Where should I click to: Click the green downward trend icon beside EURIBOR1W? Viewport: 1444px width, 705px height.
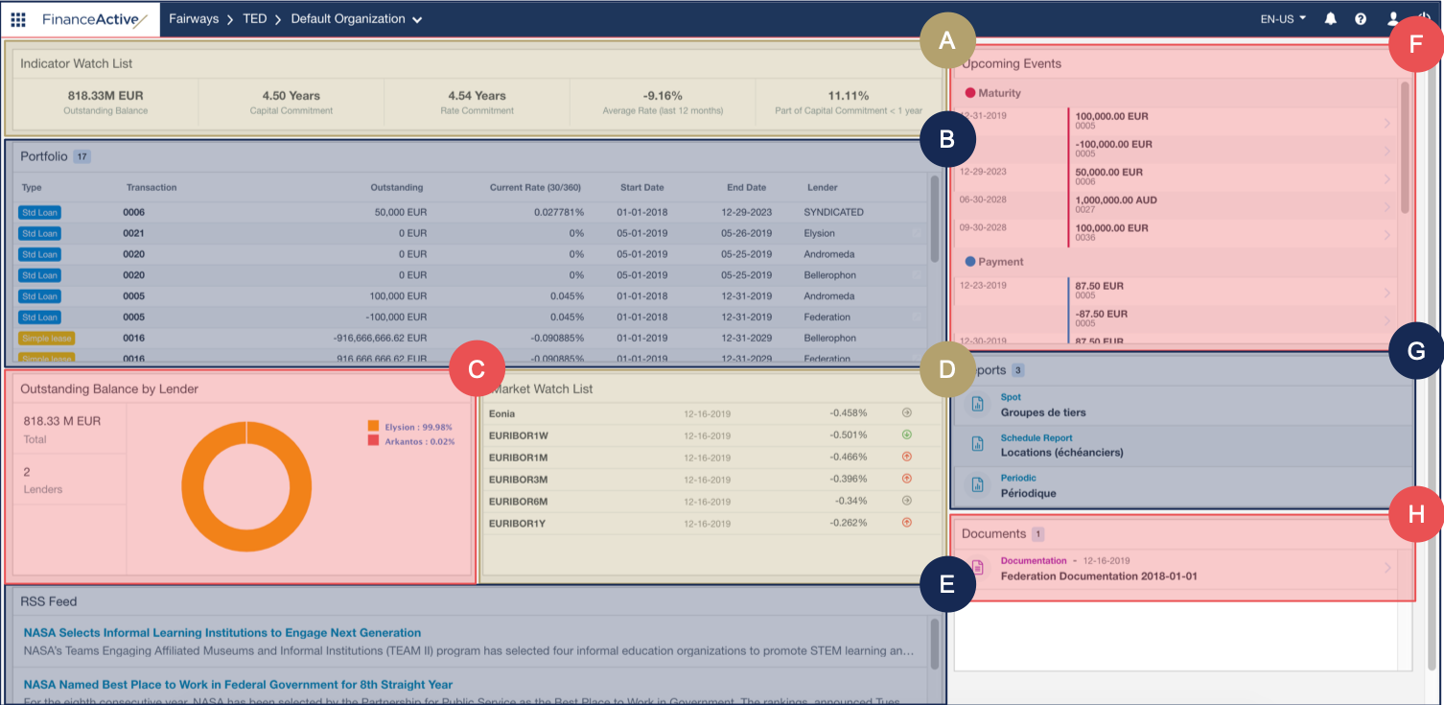(907, 435)
